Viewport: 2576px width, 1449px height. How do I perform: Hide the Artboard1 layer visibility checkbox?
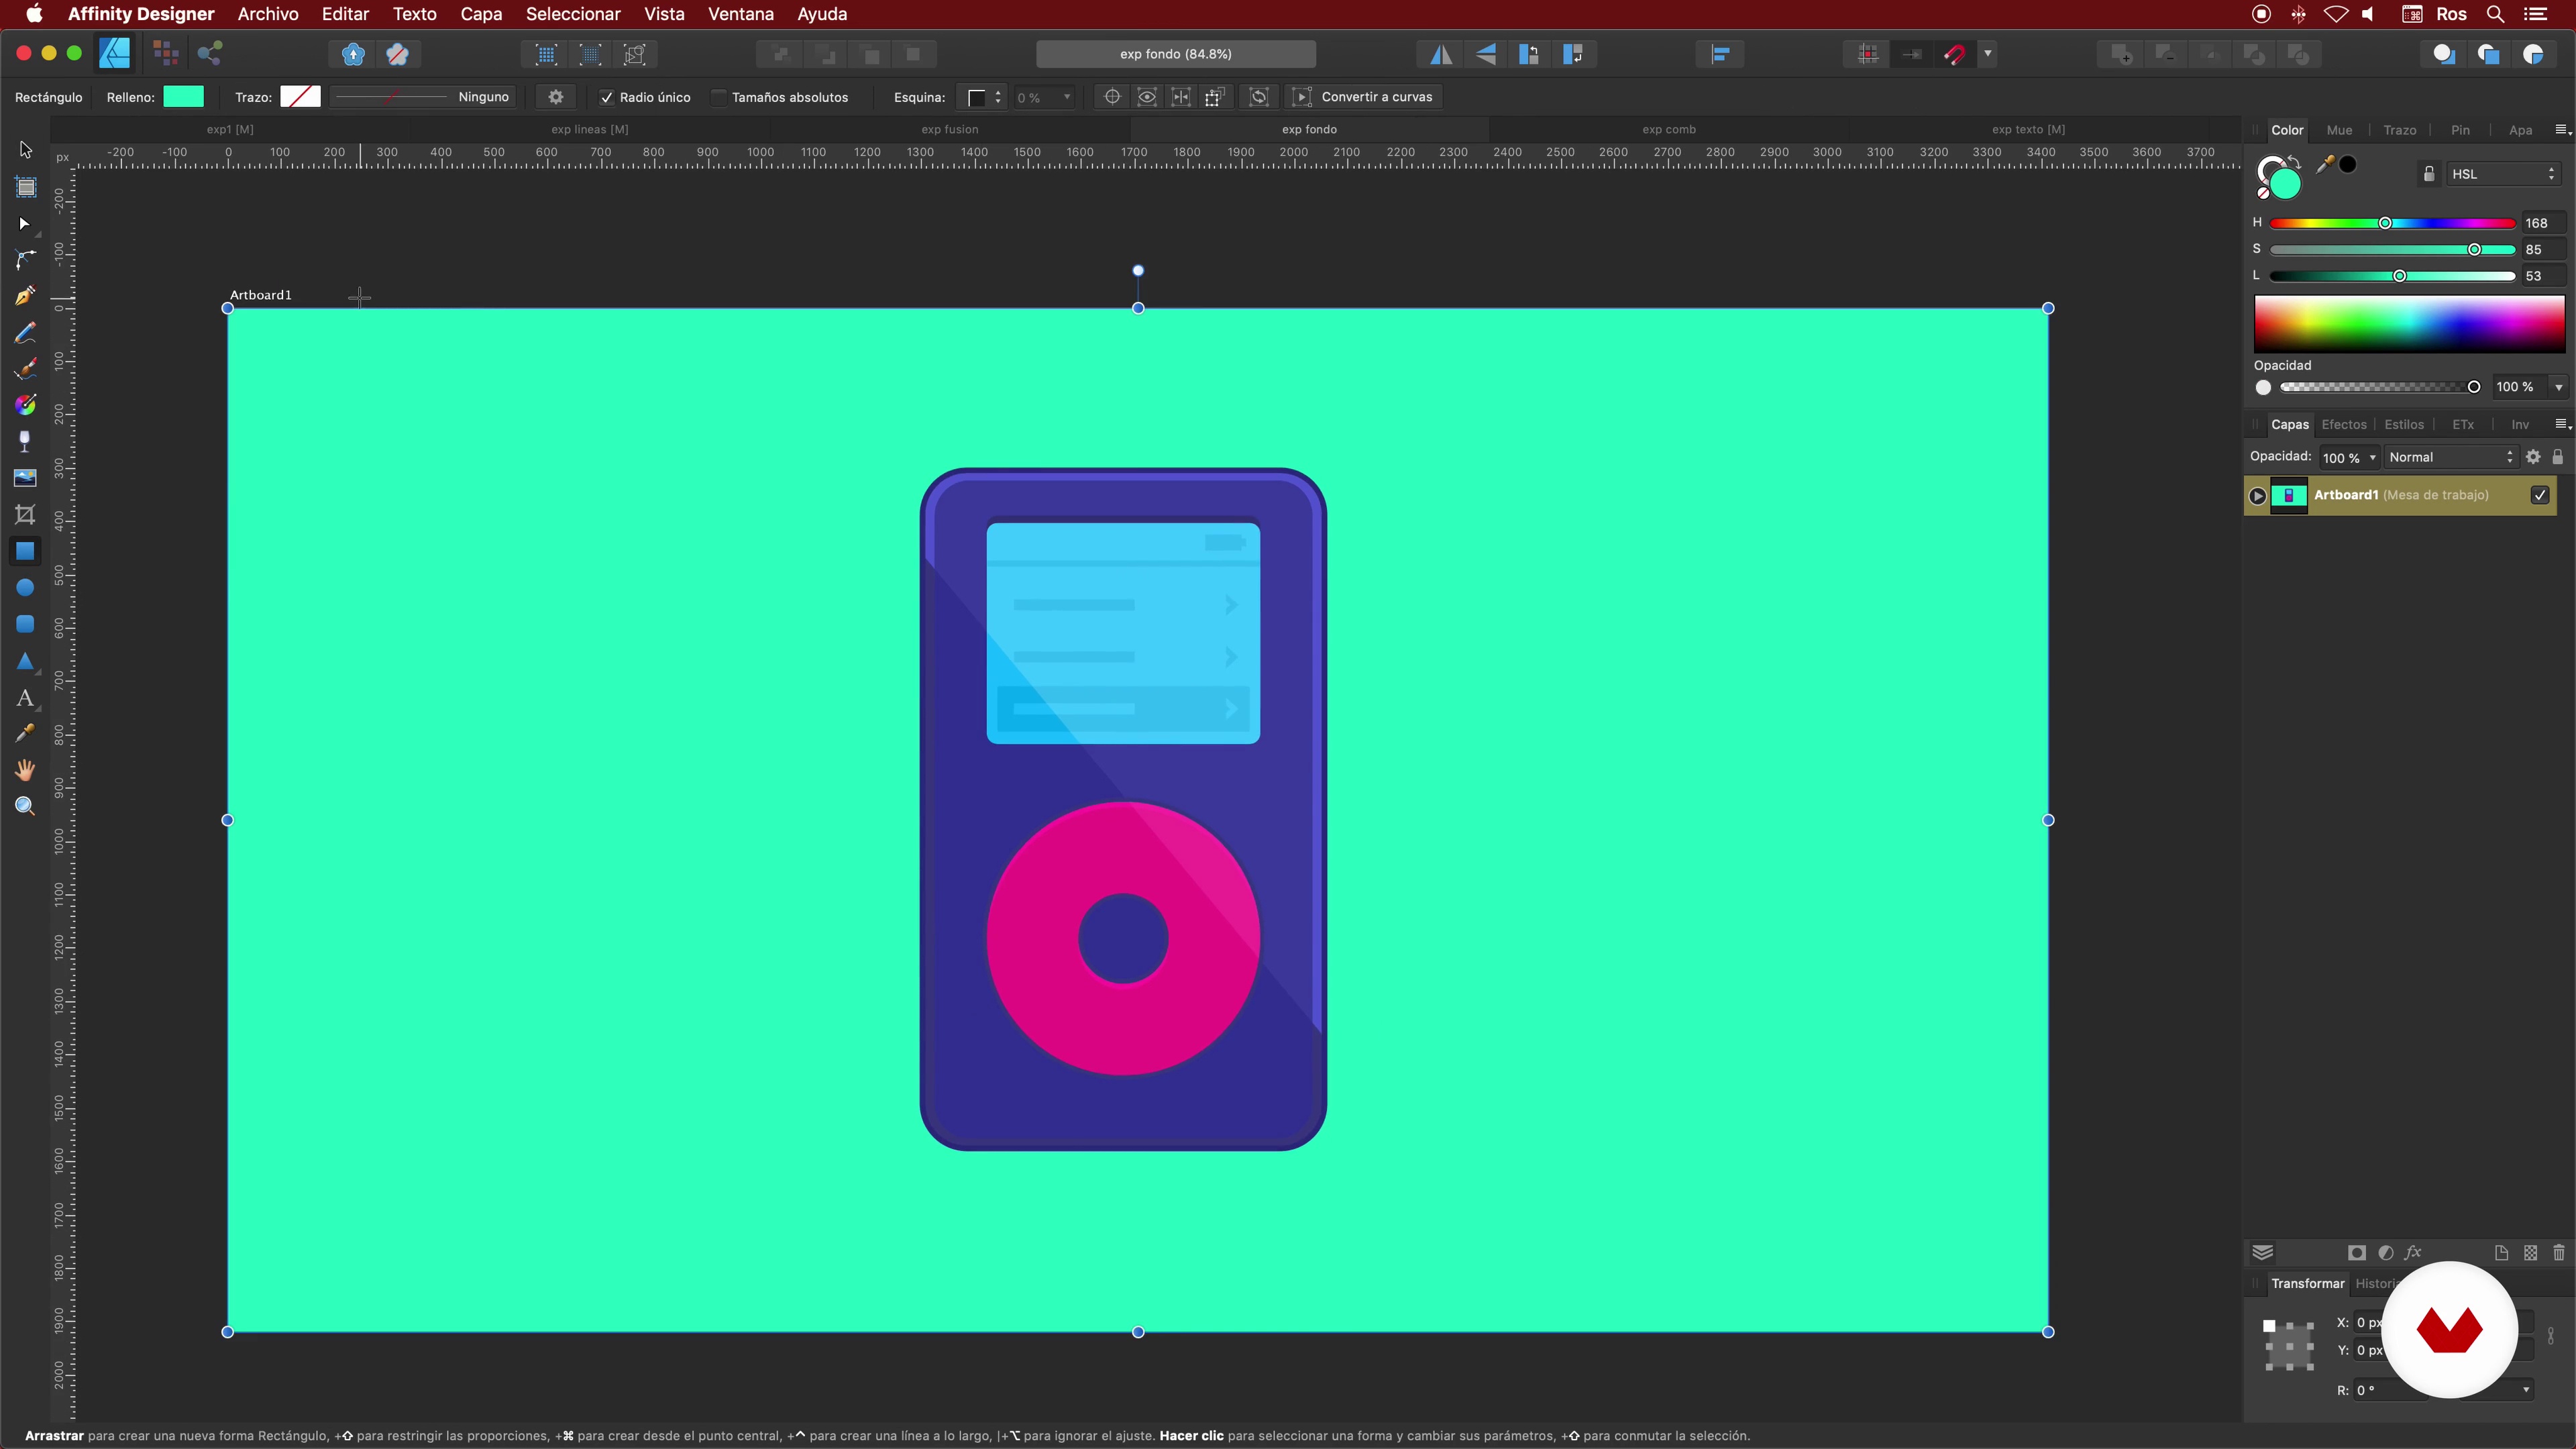coord(2540,495)
